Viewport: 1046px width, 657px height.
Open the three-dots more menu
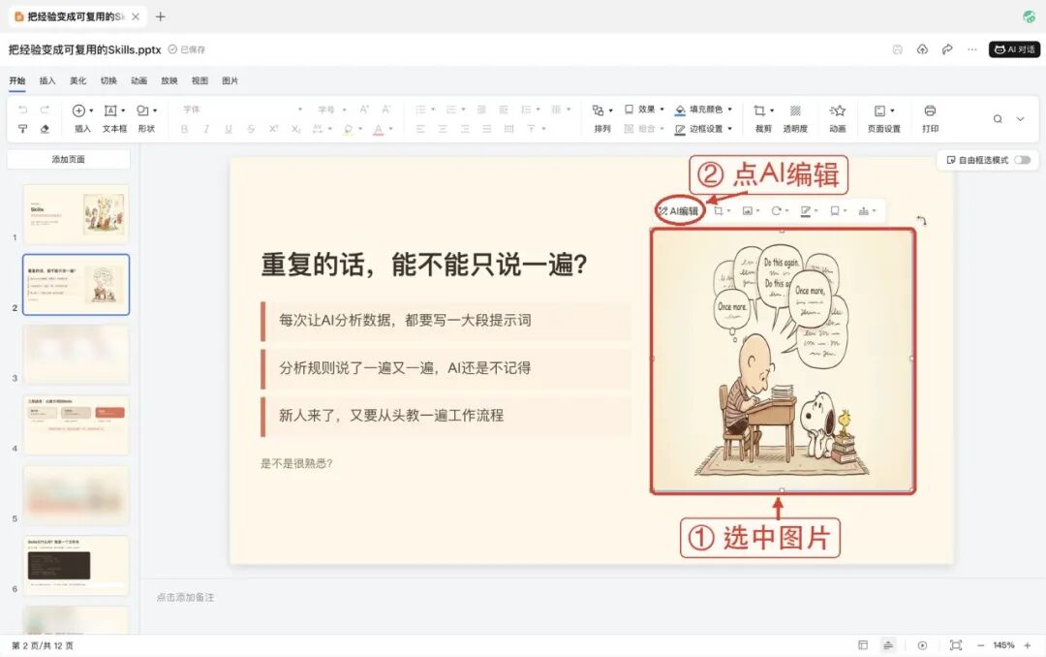pyautogui.click(x=972, y=49)
